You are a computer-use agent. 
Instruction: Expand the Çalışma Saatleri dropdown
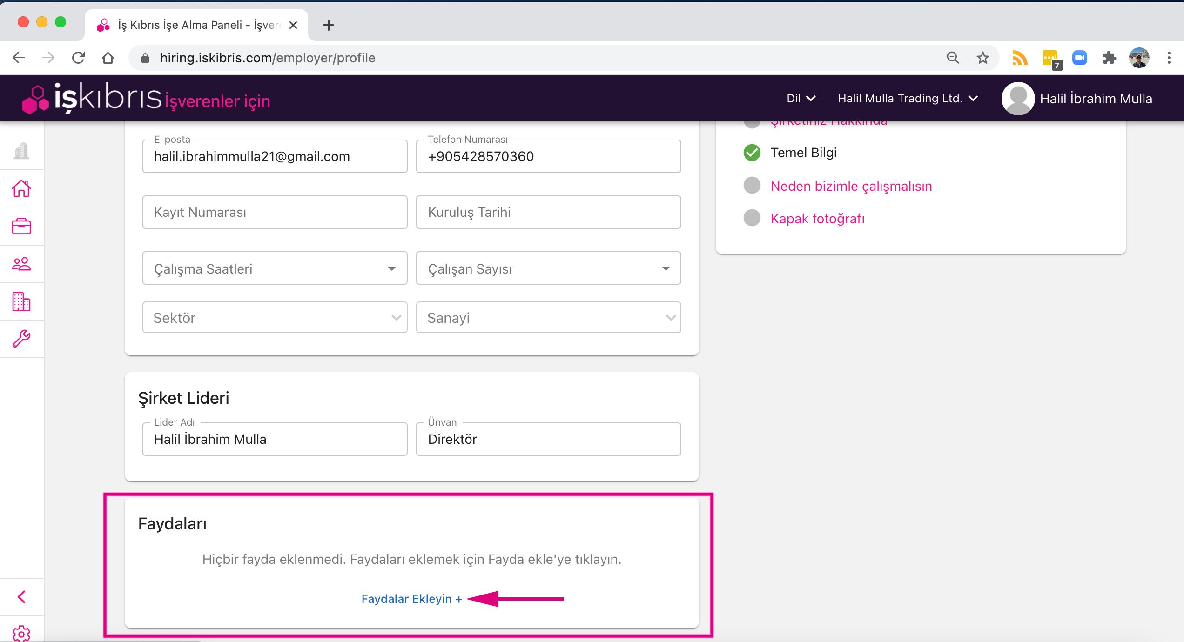pos(275,268)
